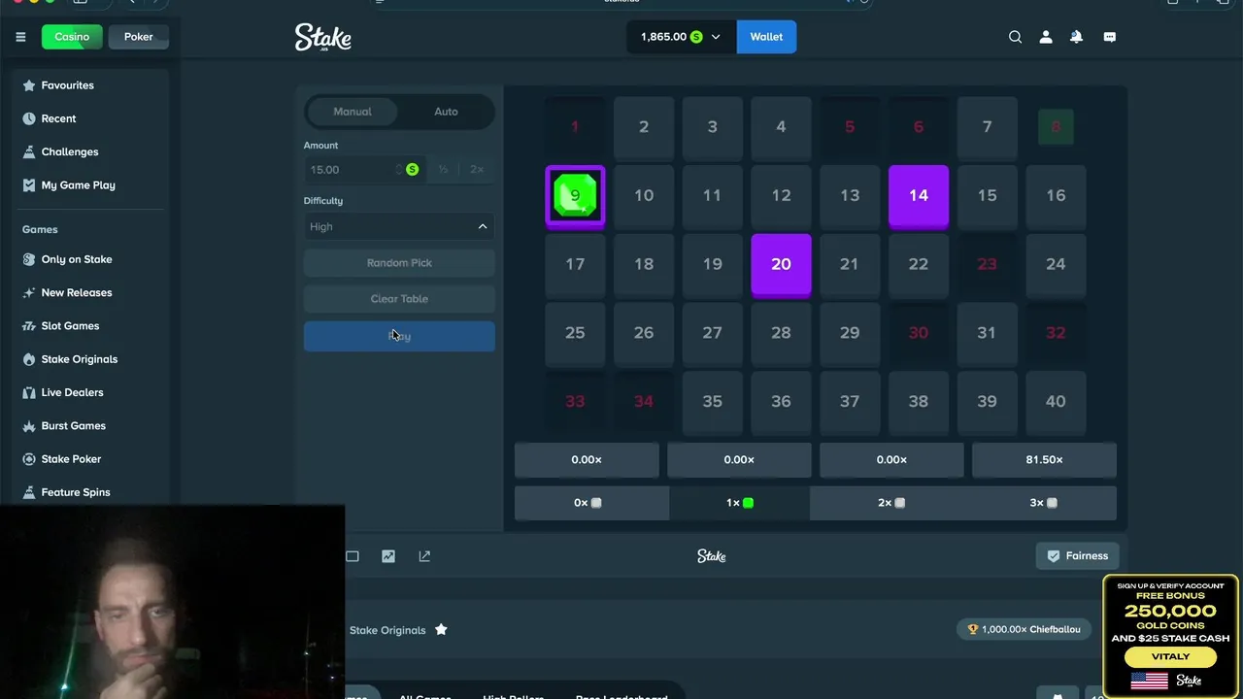This screenshot has width=1243, height=699.
Task: Open the Fairness button
Action: tap(1077, 556)
